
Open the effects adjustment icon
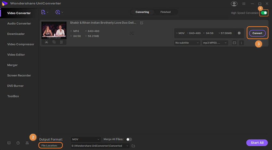61,42
